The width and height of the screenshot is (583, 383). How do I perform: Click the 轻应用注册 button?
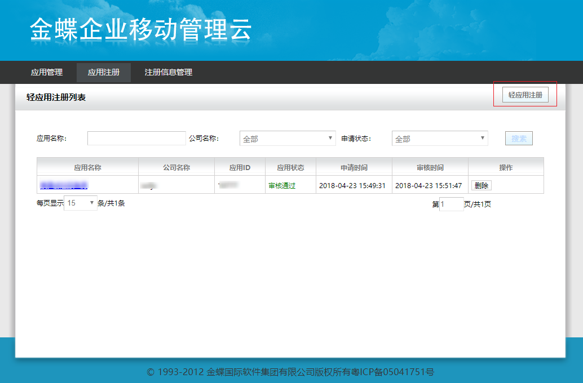click(525, 94)
